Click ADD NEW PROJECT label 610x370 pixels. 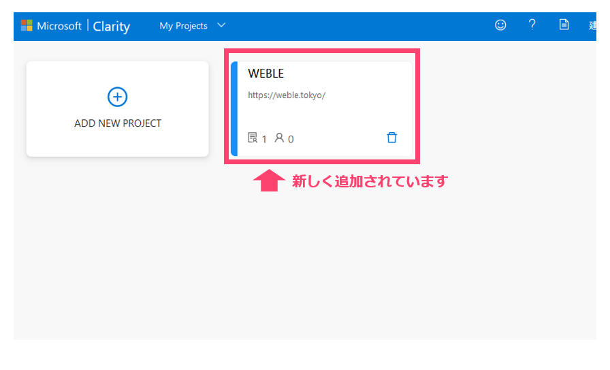pyautogui.click(x=118, y=123)
